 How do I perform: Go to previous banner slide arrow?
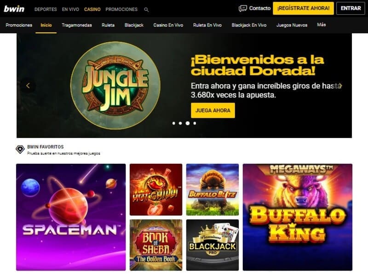click(x=28, y=86)
